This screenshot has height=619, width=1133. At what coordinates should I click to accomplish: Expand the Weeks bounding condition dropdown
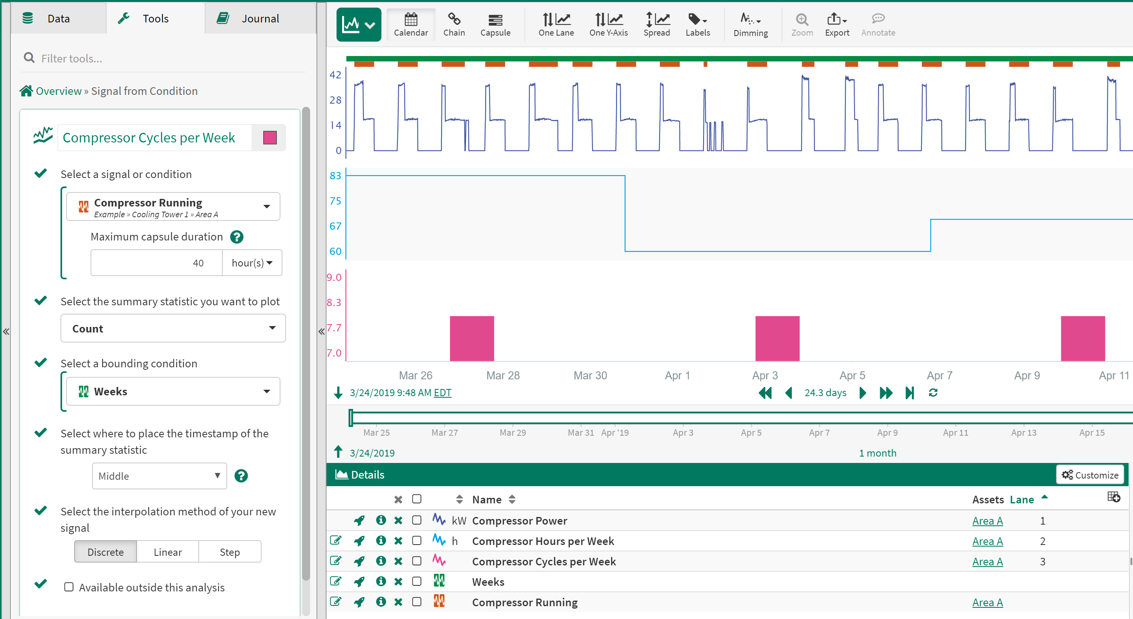(173, 391)
